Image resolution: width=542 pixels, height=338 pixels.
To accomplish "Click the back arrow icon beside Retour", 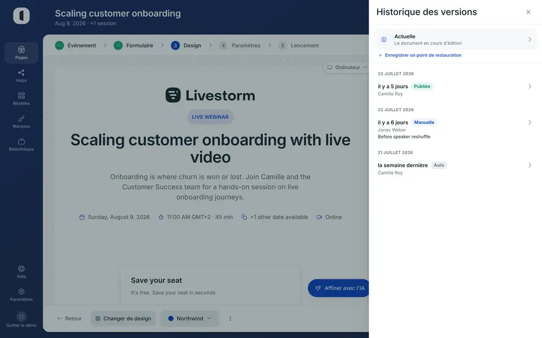I will (x=59, y=318).
